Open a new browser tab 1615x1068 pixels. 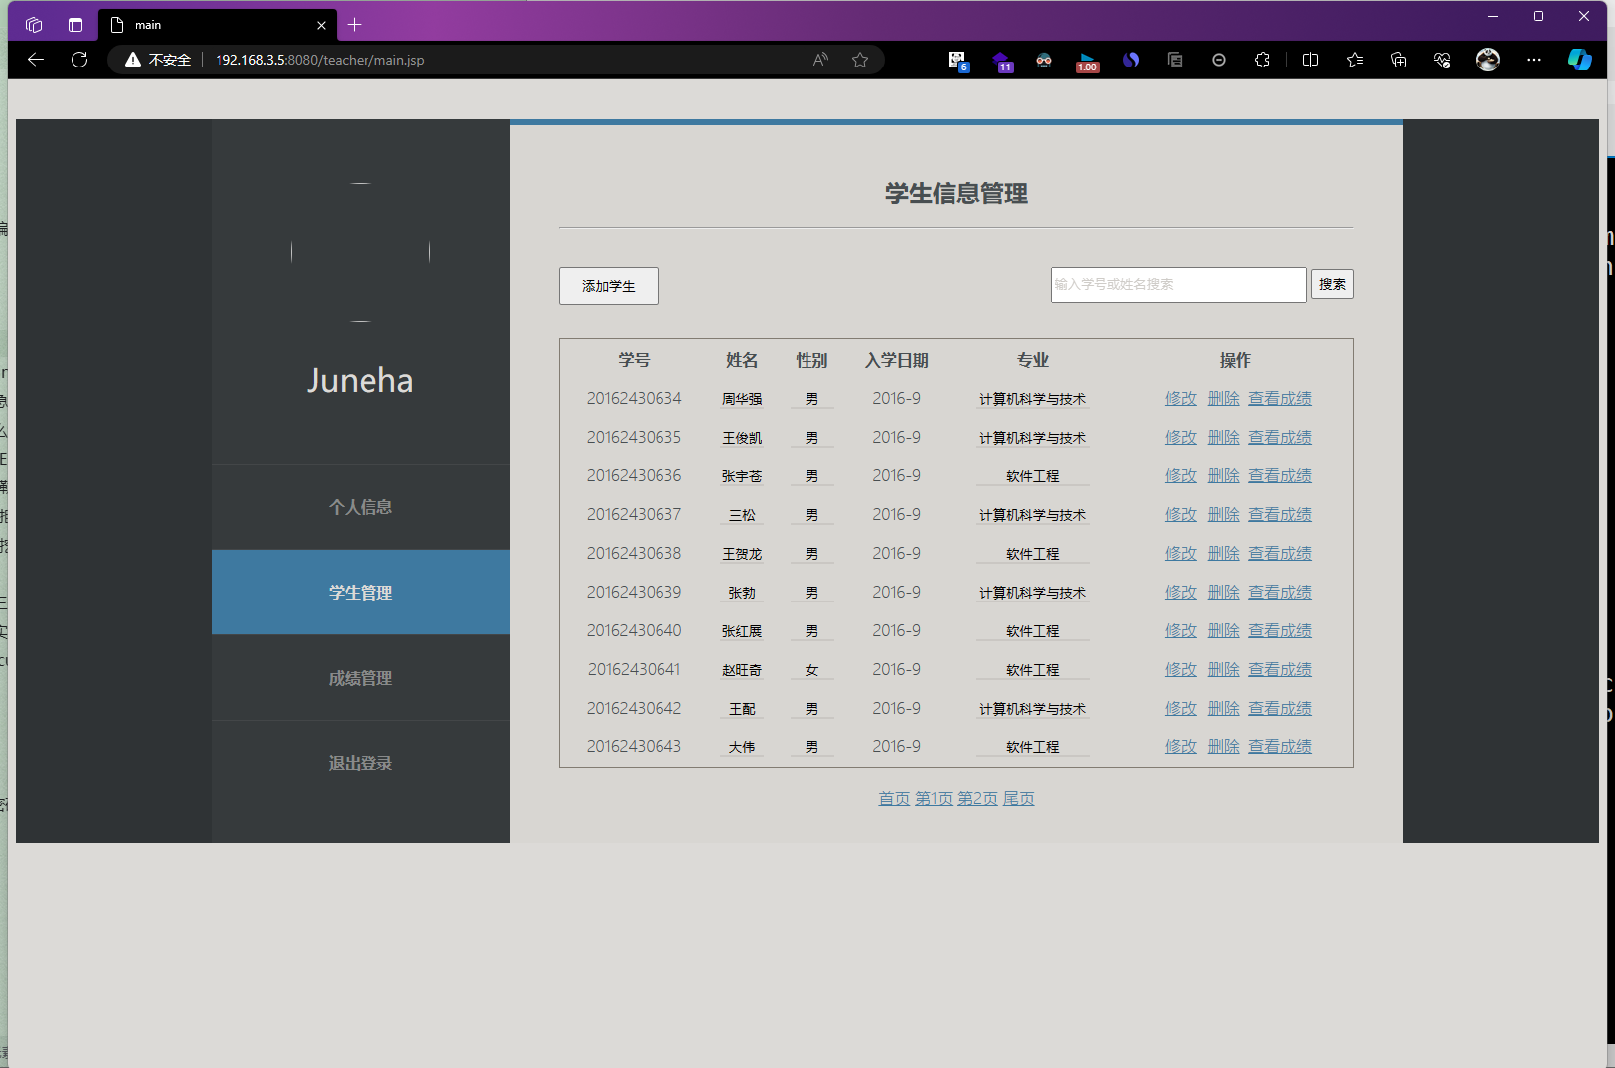point(355,25)
